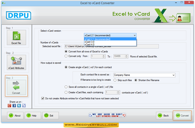Go Back to previous step
195x128 pixels.
tap(164, 116)
